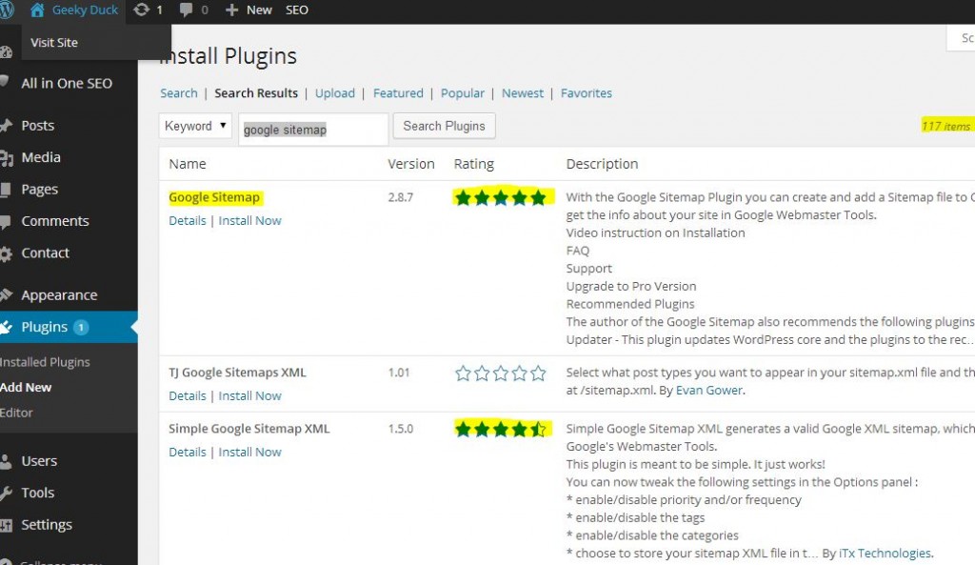Open the Upload tab link
Image resolution: width=975 pixels, height=565 pixels.
334,93
